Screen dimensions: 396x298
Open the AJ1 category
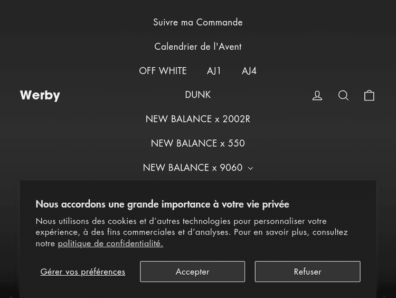[x=214, y=71]
